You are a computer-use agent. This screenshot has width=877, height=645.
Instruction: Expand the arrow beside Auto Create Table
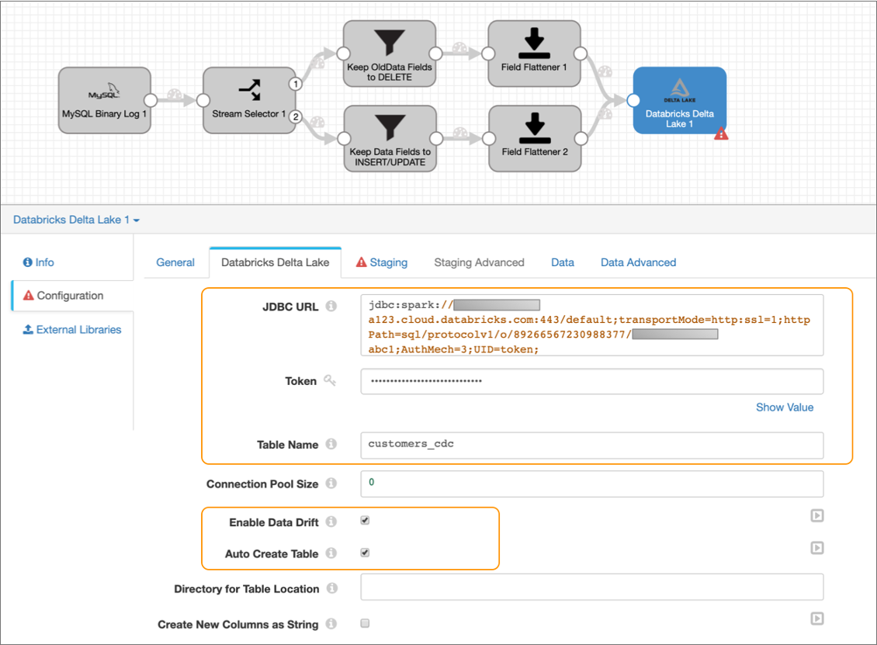click(816, 548)
